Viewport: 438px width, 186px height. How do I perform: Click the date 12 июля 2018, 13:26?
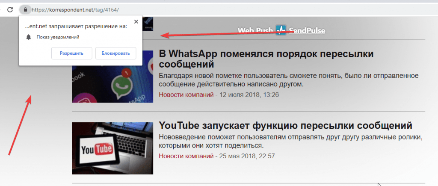(x=249, y=94)
